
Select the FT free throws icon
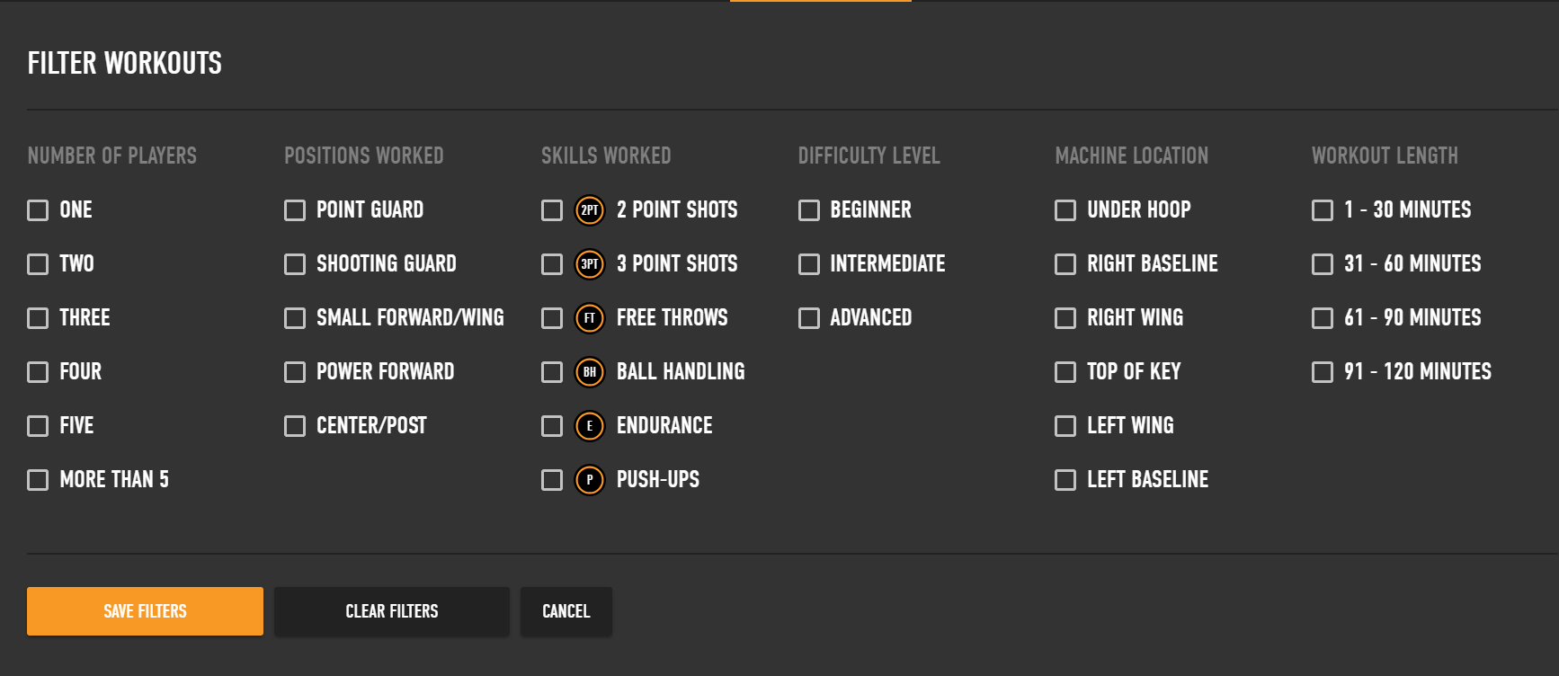[590, 318]
